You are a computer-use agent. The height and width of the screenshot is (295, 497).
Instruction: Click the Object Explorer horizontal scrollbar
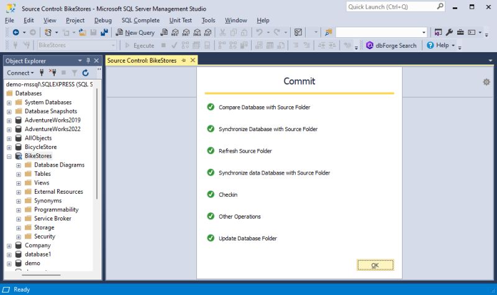point(41,275)
